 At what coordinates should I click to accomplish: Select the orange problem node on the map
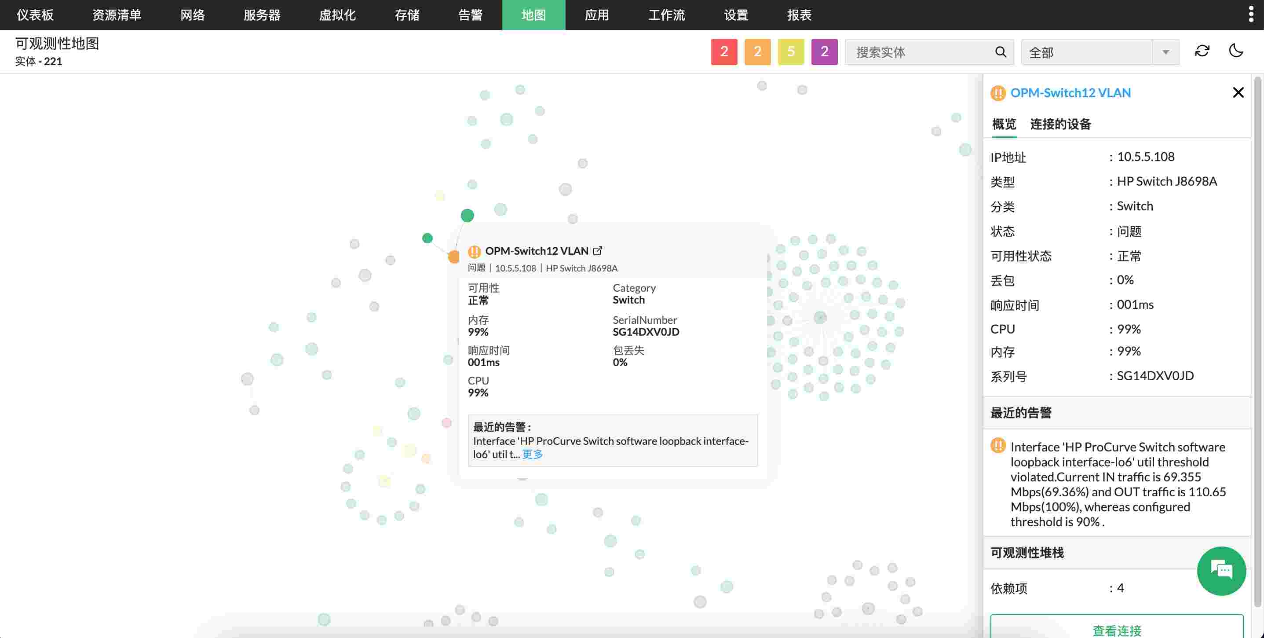pos(454,256)
